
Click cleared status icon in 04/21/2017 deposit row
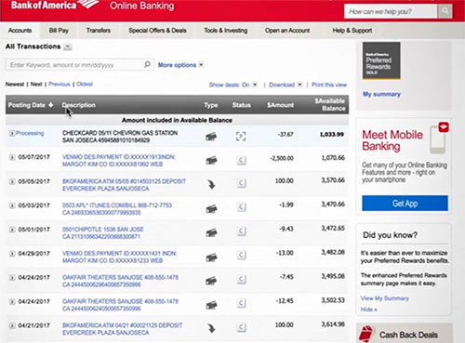click(x=242, y=327)
